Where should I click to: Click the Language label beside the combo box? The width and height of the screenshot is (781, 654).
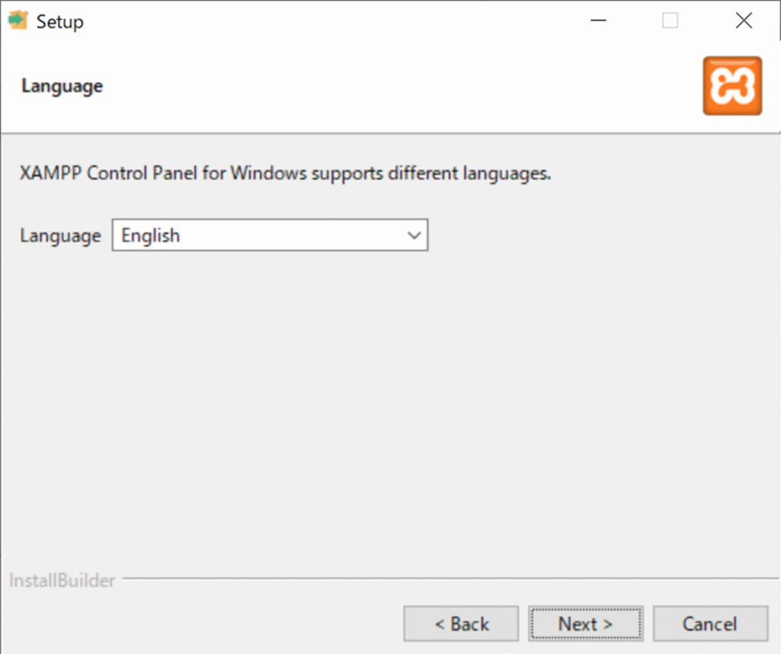click(59, 236)
